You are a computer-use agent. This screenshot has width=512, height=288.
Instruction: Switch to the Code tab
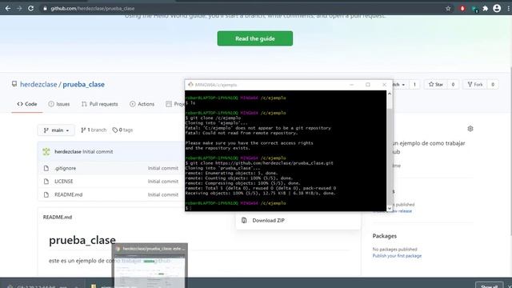27,104
